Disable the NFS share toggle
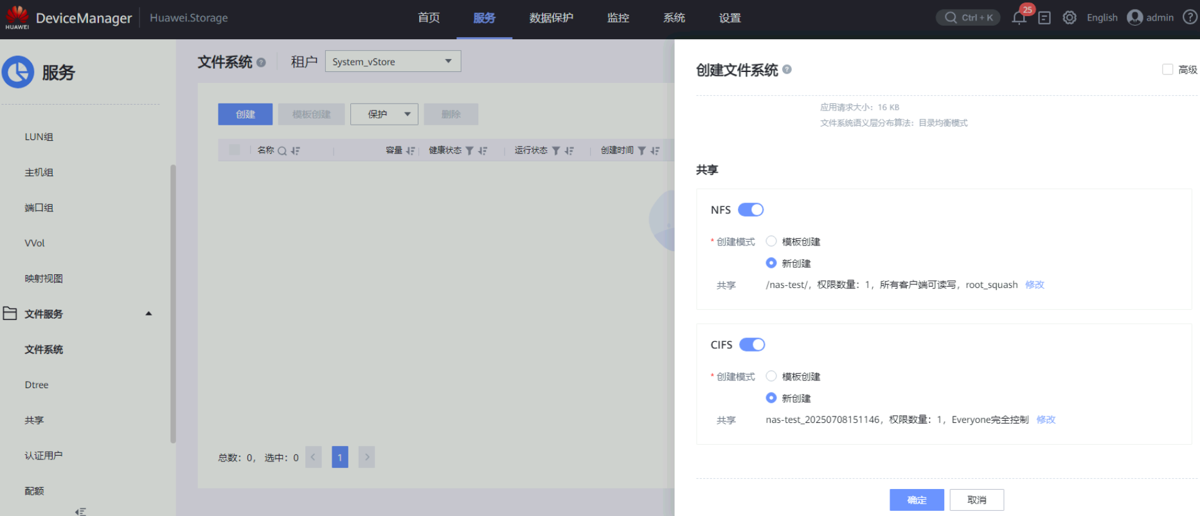This screenshot has height=516, width=1200. point(751,209)
